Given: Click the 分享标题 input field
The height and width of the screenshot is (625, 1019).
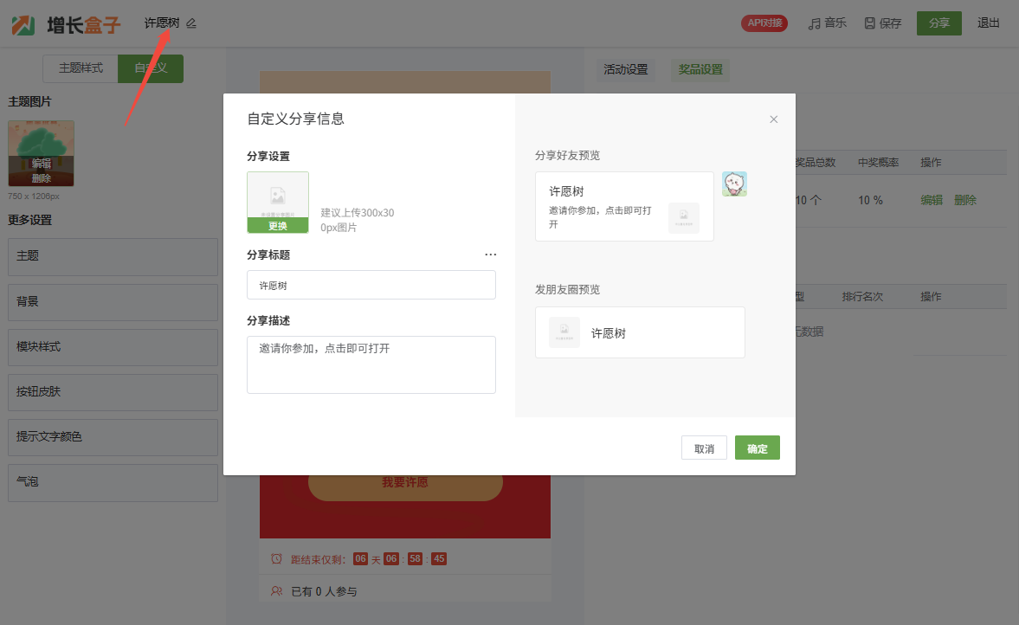Looking at the screenshot, I should 371,285.
